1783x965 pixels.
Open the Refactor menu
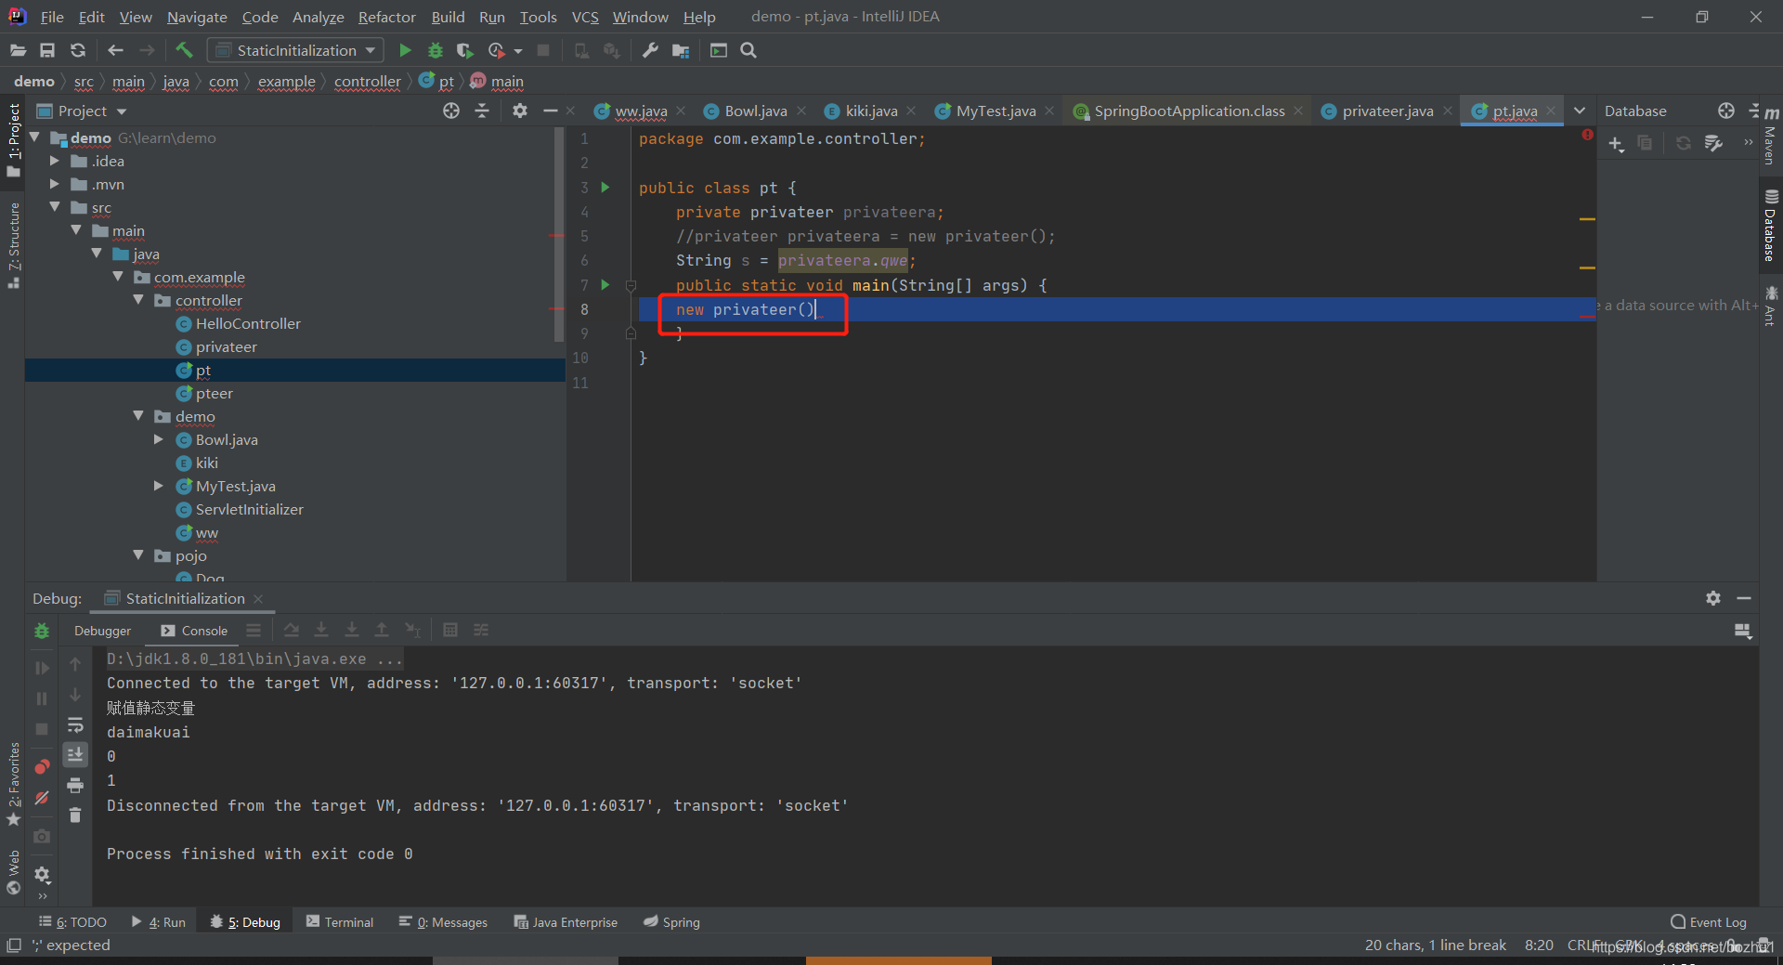(x=386, y=17)
